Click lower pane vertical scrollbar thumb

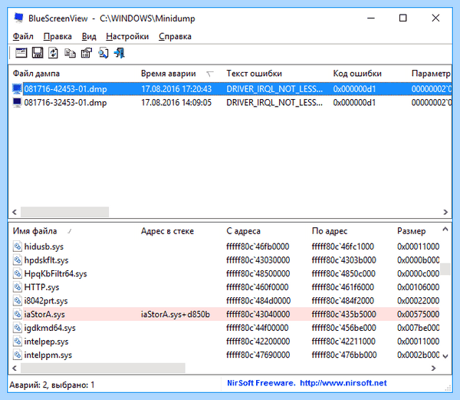pos(445,269)
